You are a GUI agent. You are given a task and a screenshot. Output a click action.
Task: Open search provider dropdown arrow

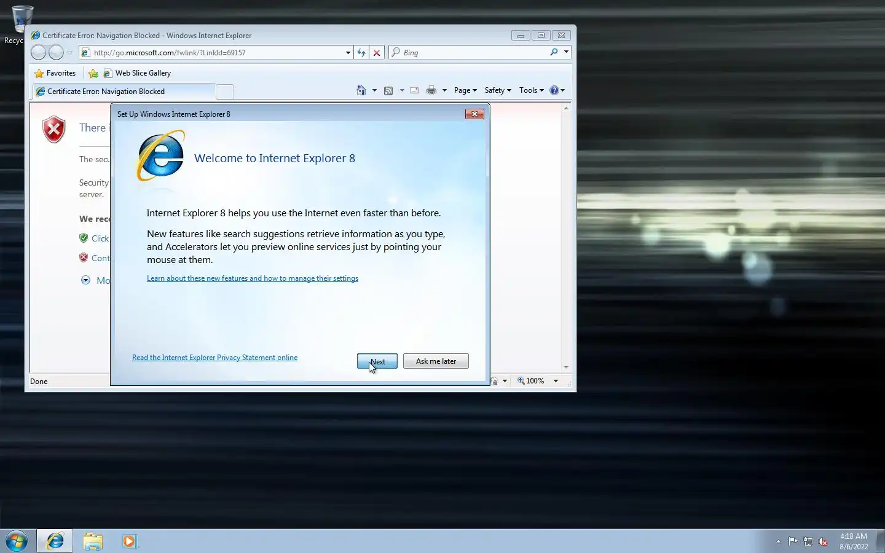[x=566, y=52]
